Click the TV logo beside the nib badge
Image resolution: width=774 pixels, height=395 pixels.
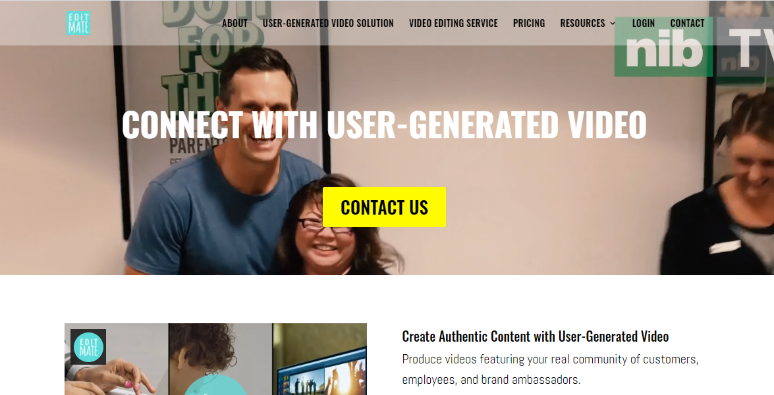click(x=746, y=48)
